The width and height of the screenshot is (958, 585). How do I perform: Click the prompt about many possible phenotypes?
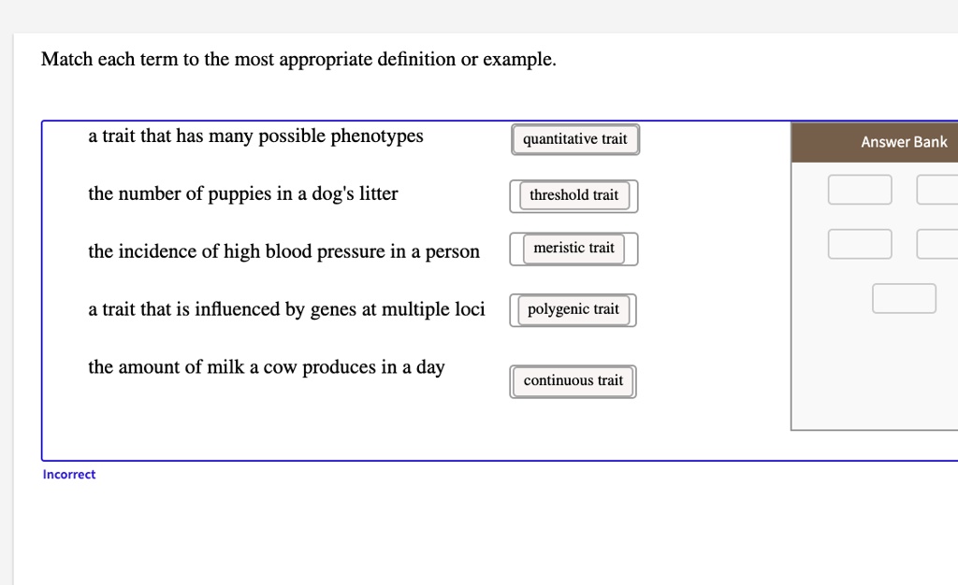coord(255,136)
